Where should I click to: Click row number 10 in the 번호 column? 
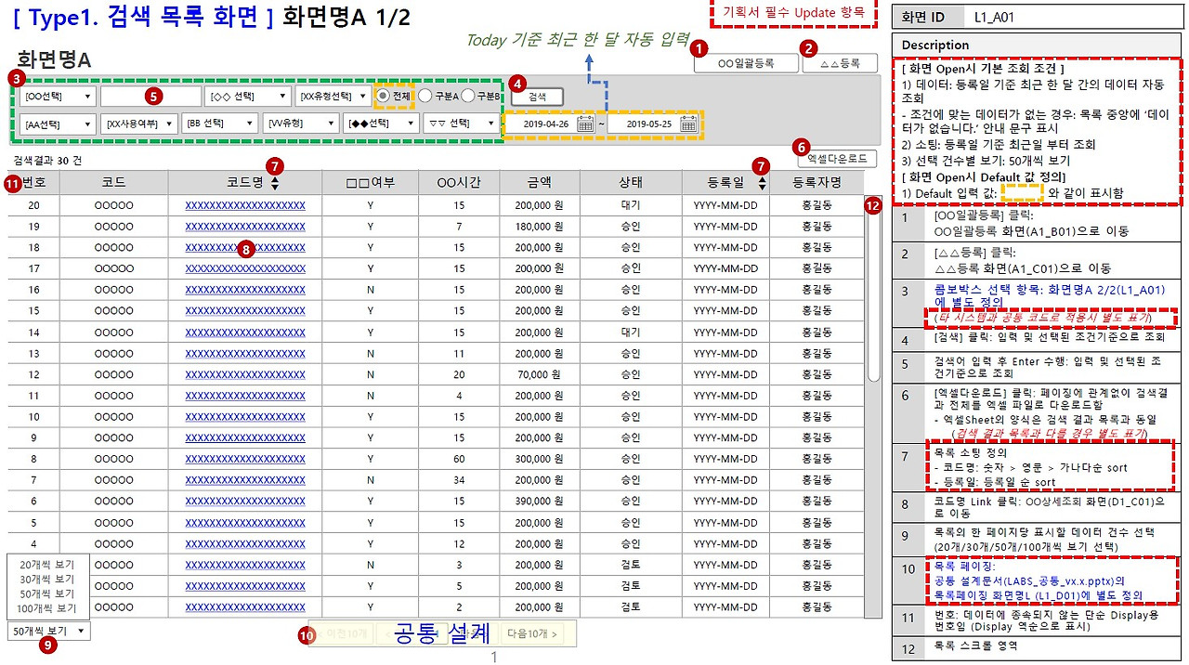(x=33, y=417)
